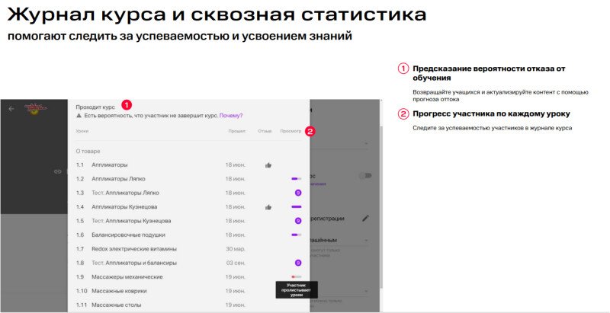This screenshot has width=610, height=313.
Task: Click text 'Следите за успеваемостью участников в журнале курса'
Action: (492, 128)
